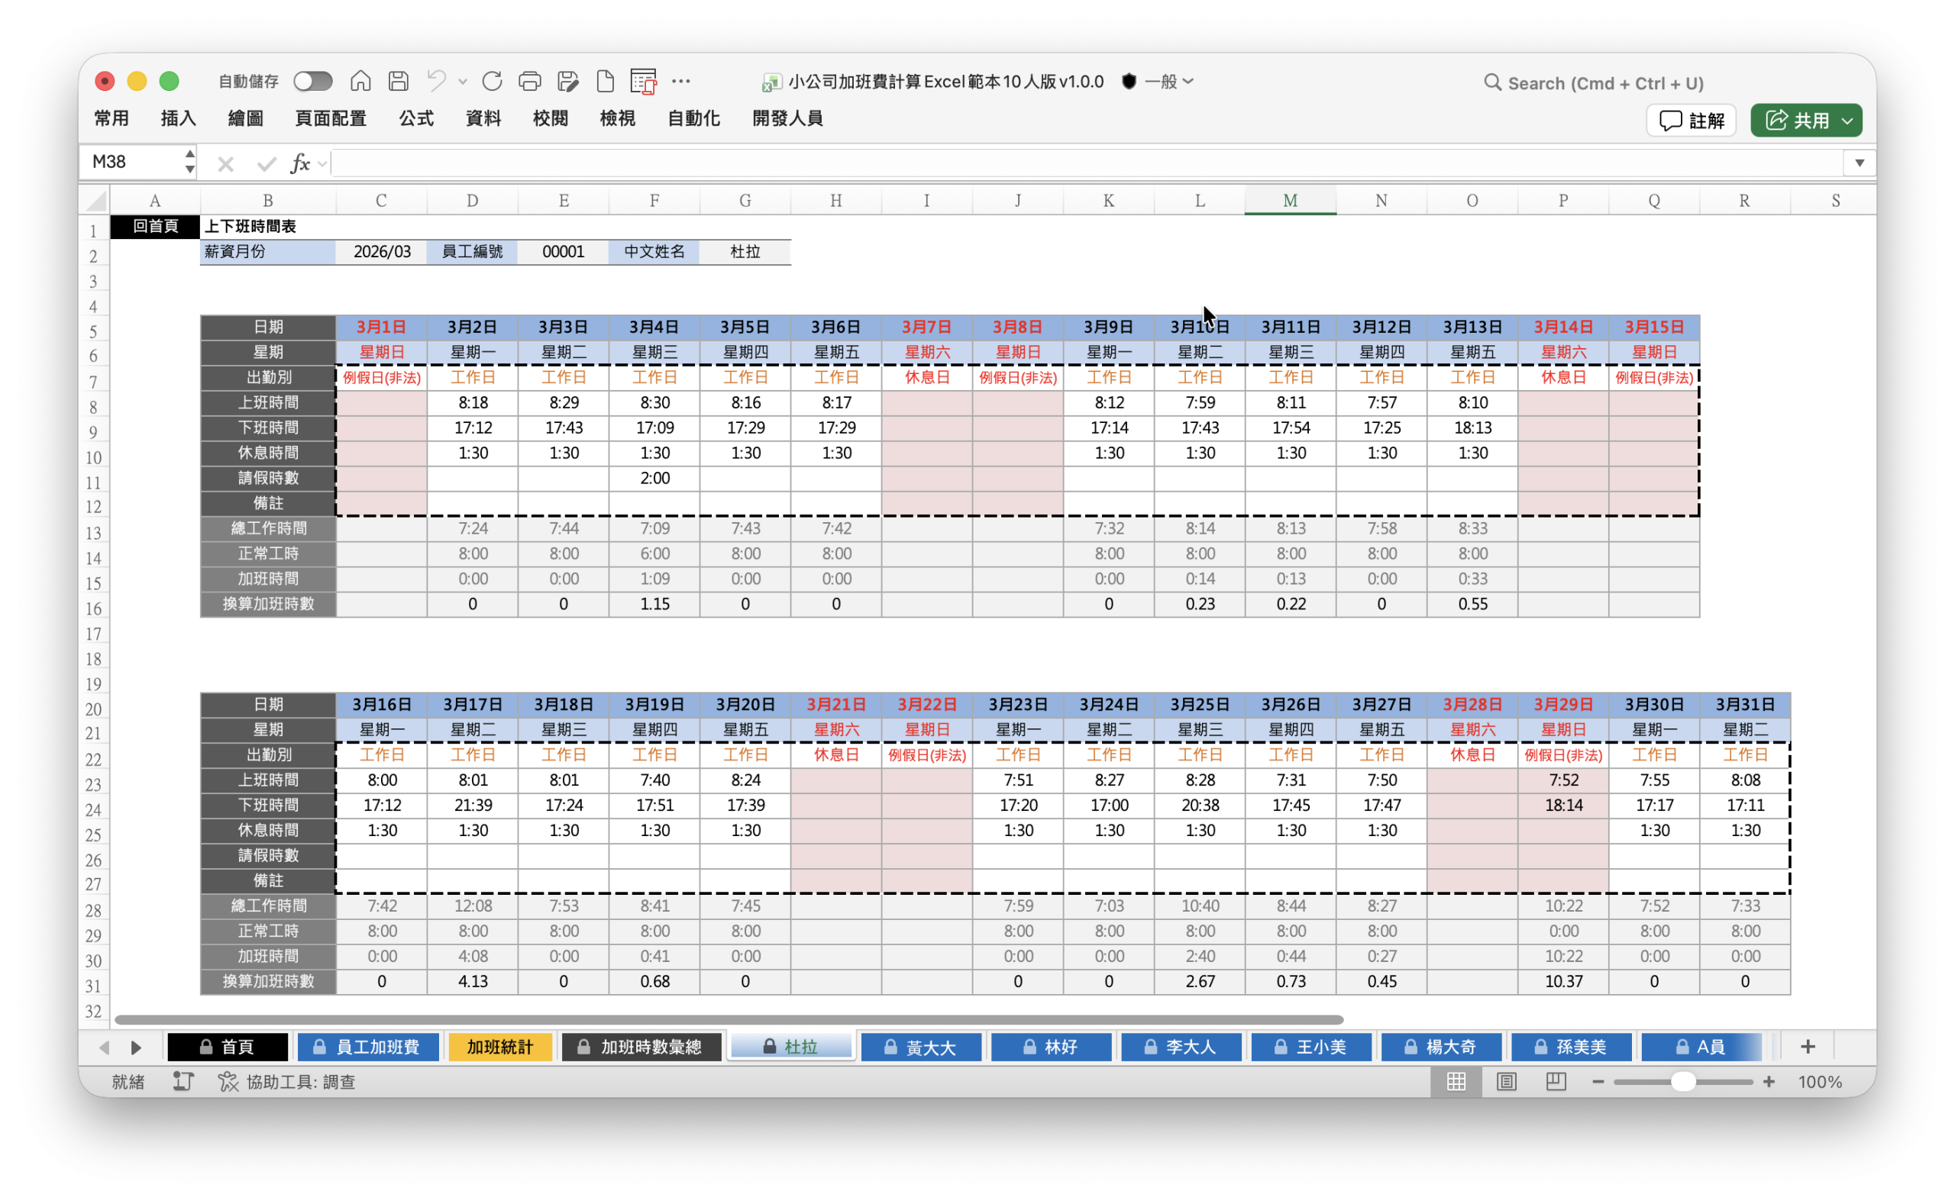Image resolution: width=1955 pixels, height=1201 pixels.
Task: Click the 註解 comments button
Action: click(x=1692, y=121)
